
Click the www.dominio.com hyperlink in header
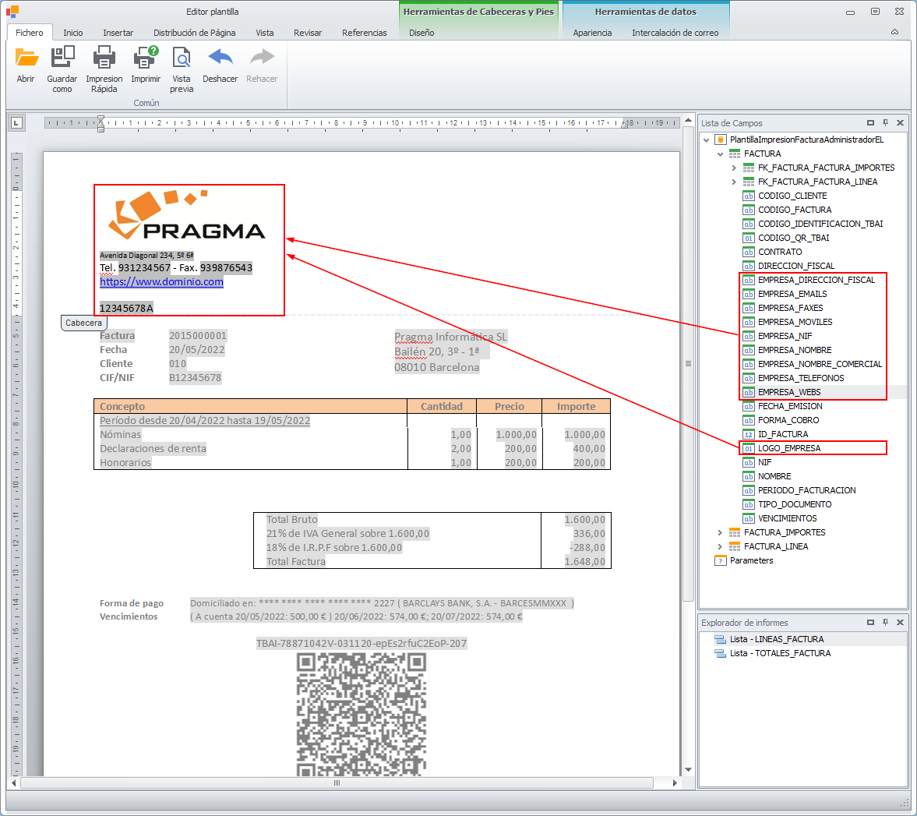(x=161, y=282)
